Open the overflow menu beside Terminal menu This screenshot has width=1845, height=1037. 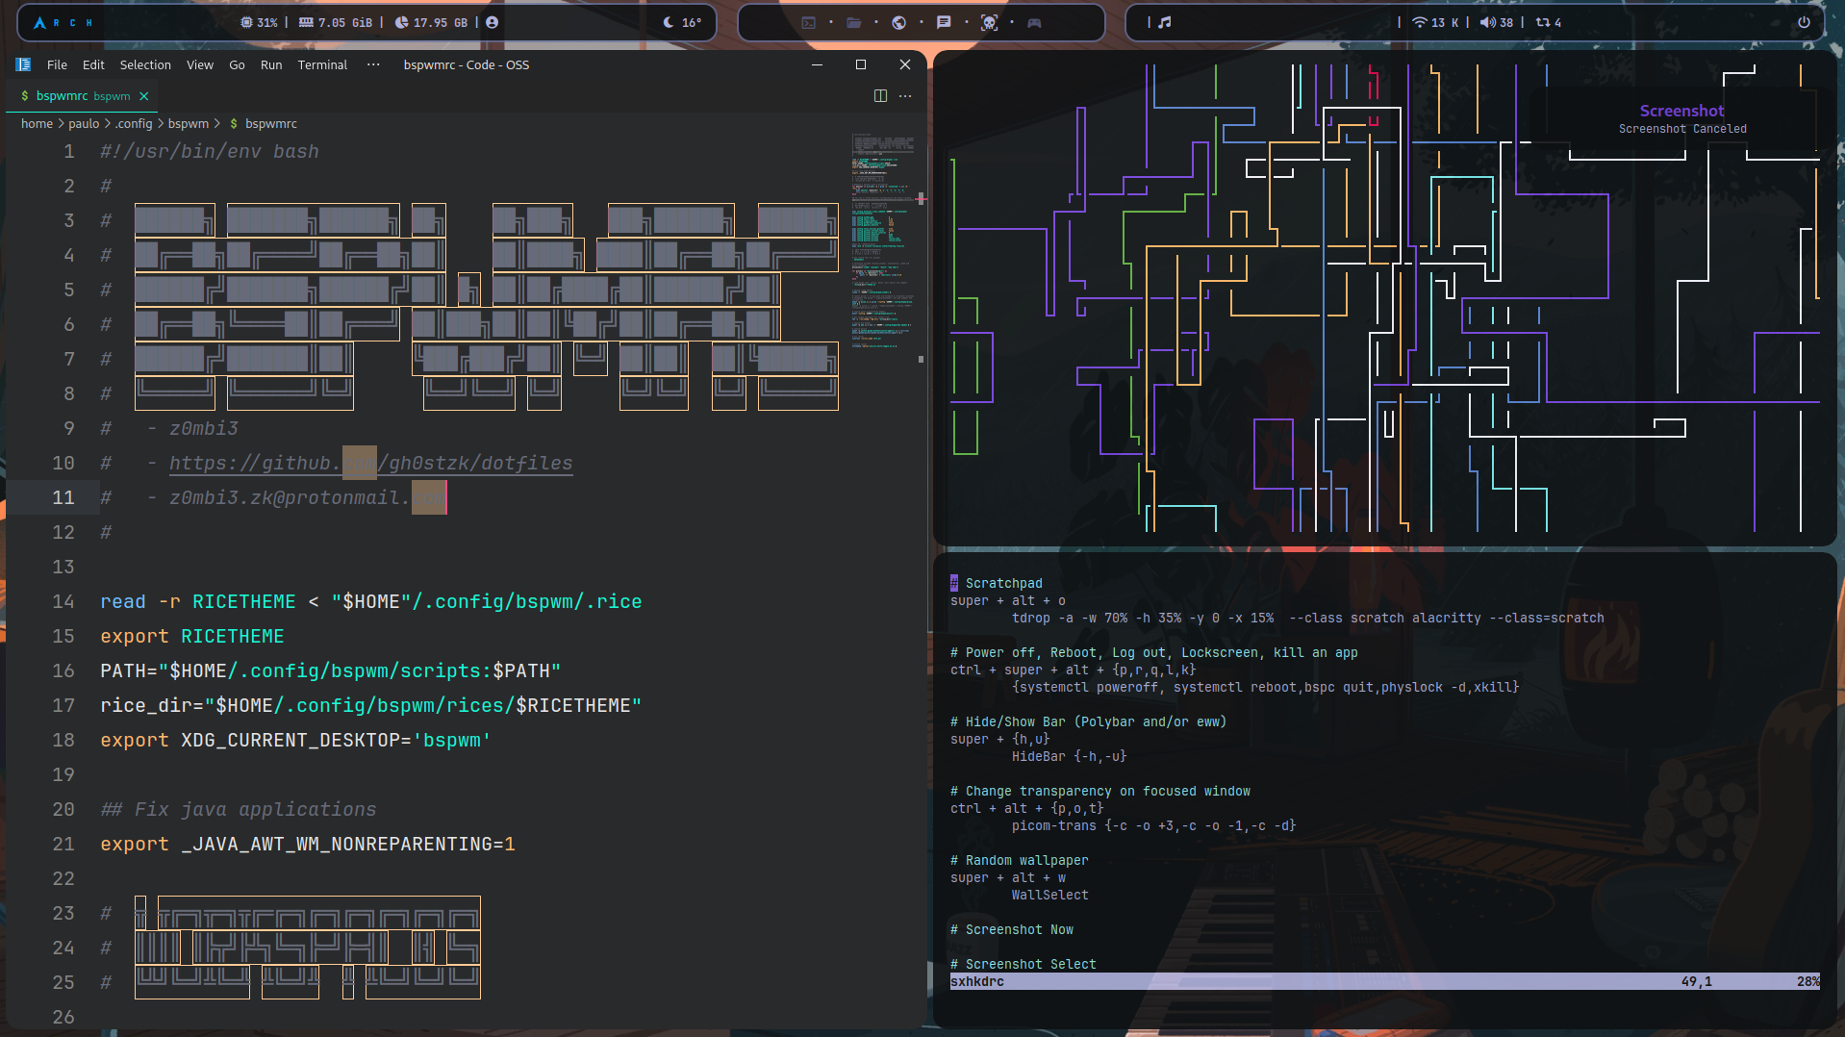click(x=372, y=64)
